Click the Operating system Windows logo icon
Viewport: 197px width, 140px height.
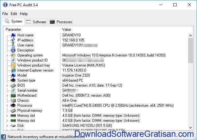coord(13,55)
